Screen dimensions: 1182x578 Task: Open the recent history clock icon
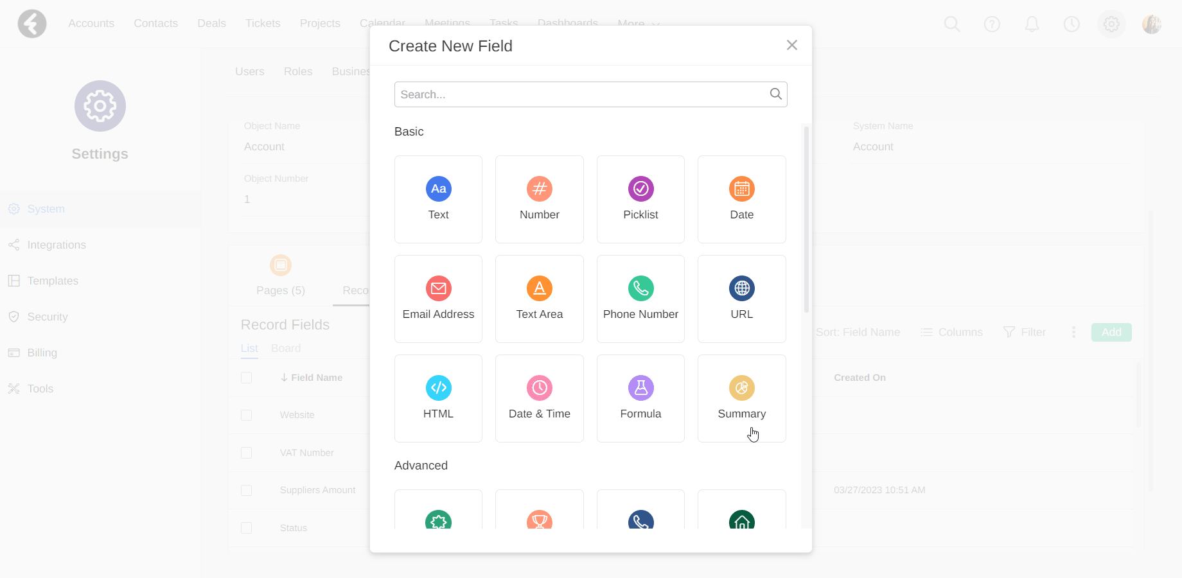pyautogui.click(x=1072, y=24)
